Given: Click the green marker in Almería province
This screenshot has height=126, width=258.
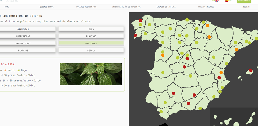Looking at the screenshot, I should 200,108.
